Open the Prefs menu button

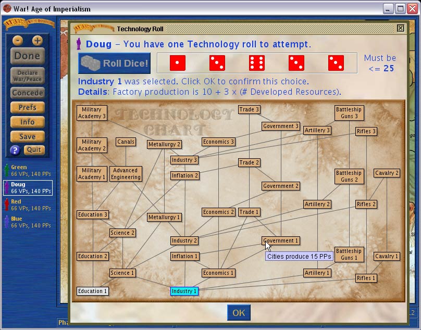coord(27,108)
